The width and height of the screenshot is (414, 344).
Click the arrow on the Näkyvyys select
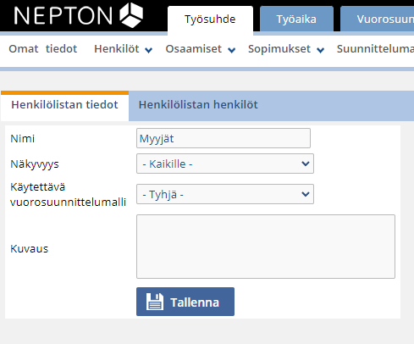coord(306,164)
